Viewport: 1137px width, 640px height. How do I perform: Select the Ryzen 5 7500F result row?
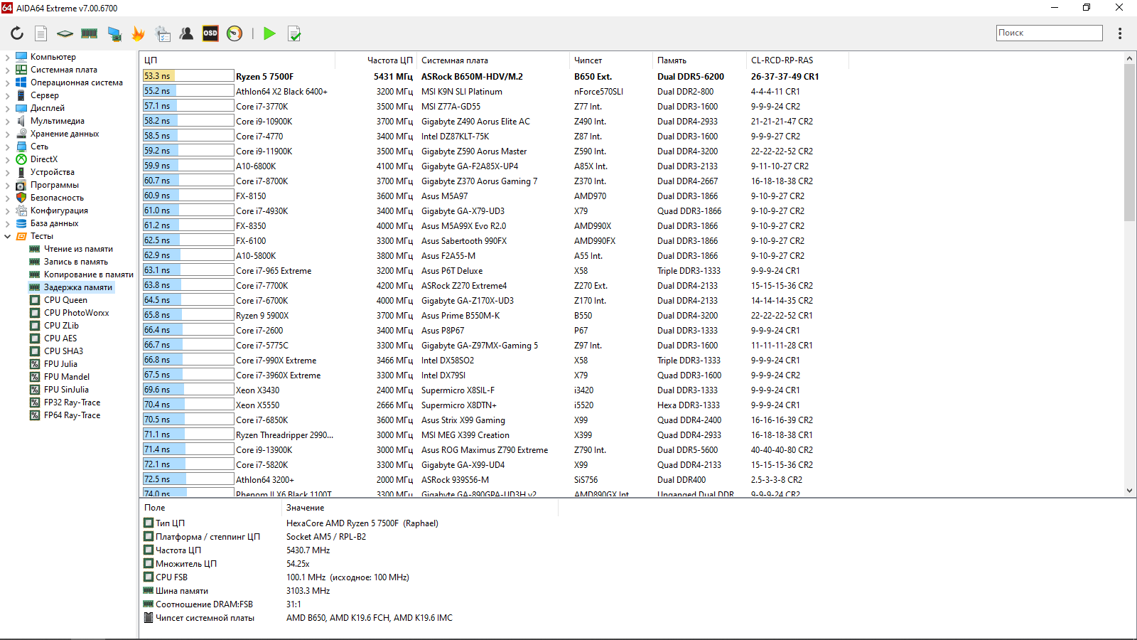click(632, 76)
